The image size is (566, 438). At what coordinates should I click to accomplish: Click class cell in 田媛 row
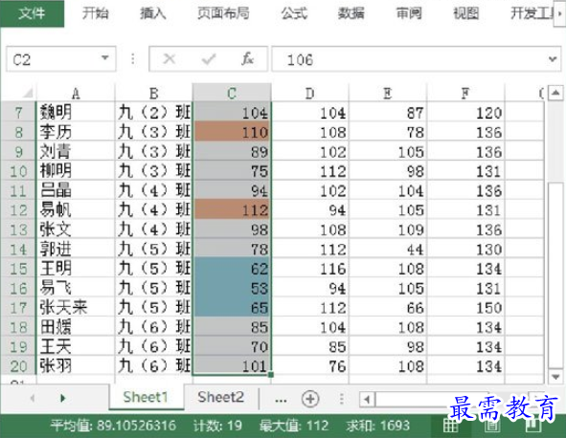click(x=154, y=327)
